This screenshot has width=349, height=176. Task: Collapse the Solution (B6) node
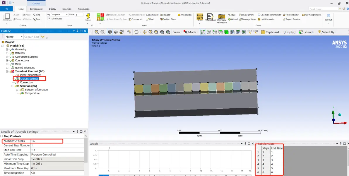tap(12, 86)
